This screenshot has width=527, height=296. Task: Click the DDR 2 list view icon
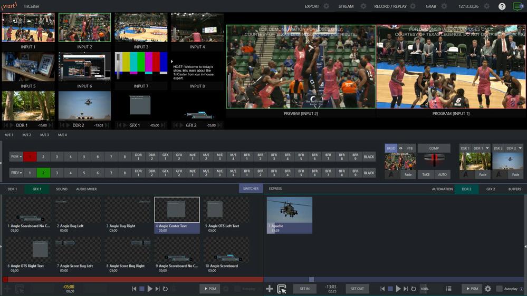(x=449, y=289)
